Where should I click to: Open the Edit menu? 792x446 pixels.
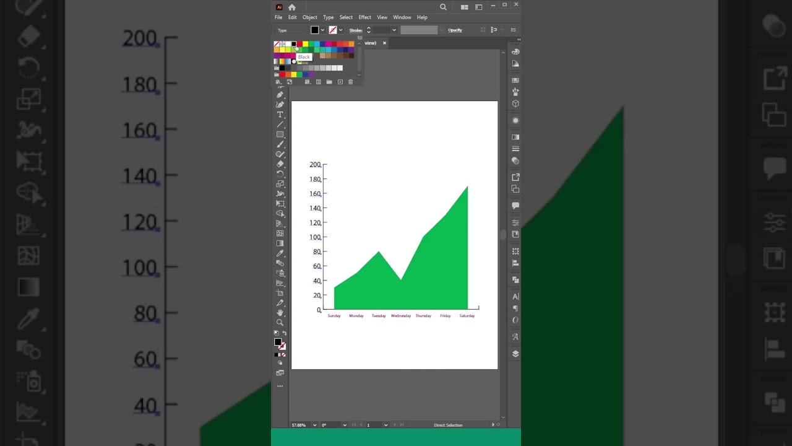tap(292, 17)
